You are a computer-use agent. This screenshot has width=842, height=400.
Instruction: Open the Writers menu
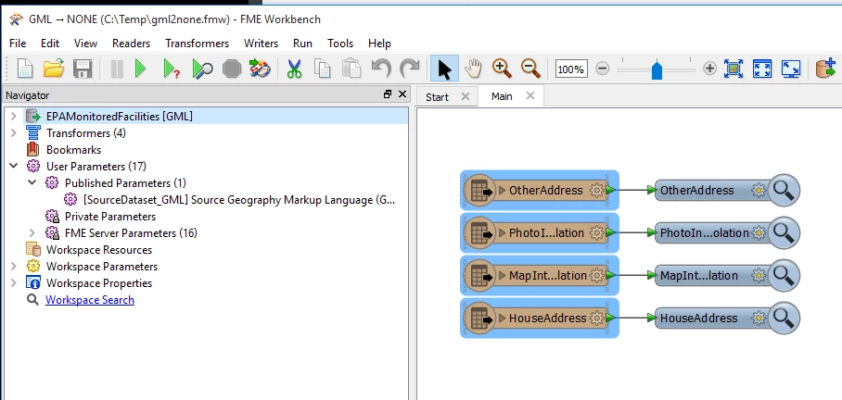(261, 44)
